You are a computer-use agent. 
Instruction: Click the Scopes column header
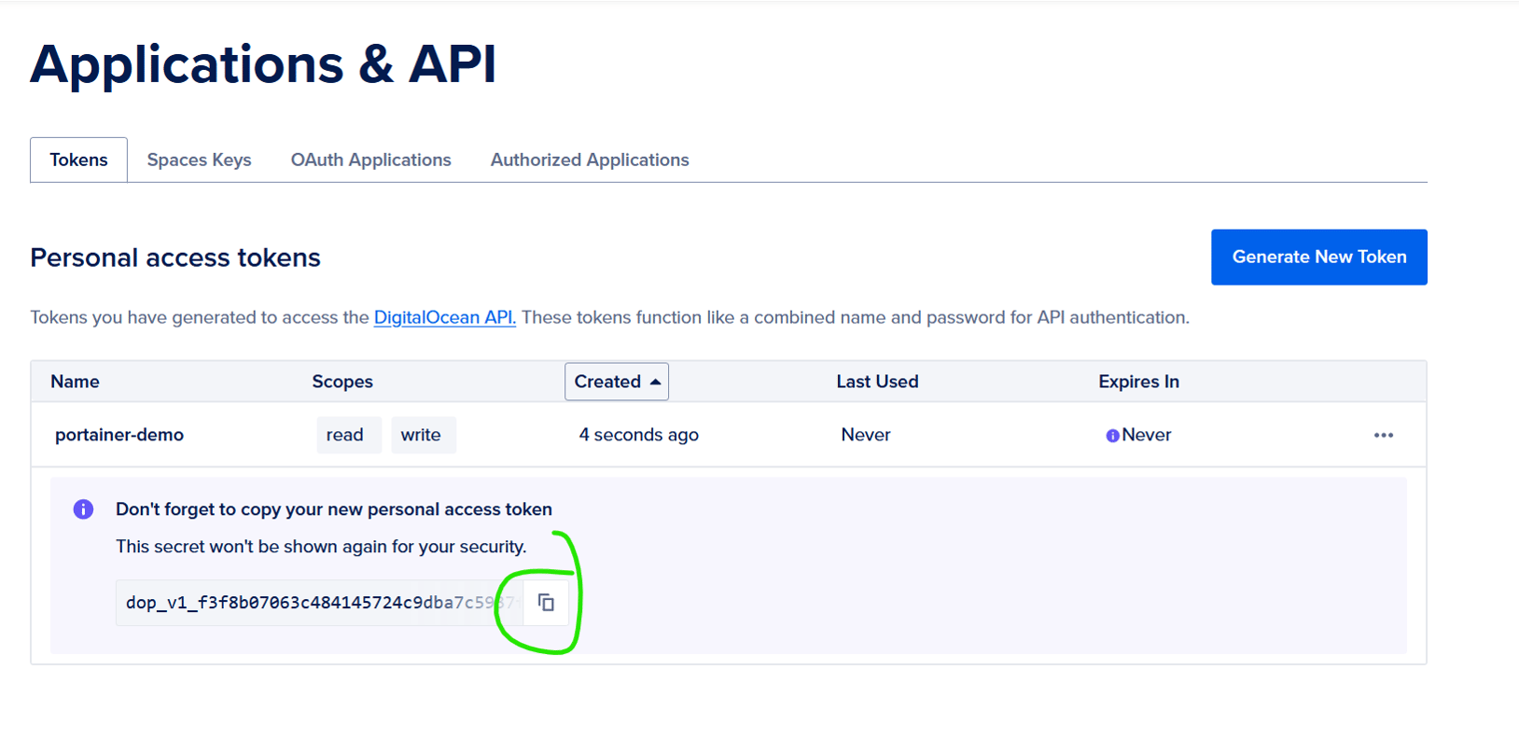(x=342, y=382)
